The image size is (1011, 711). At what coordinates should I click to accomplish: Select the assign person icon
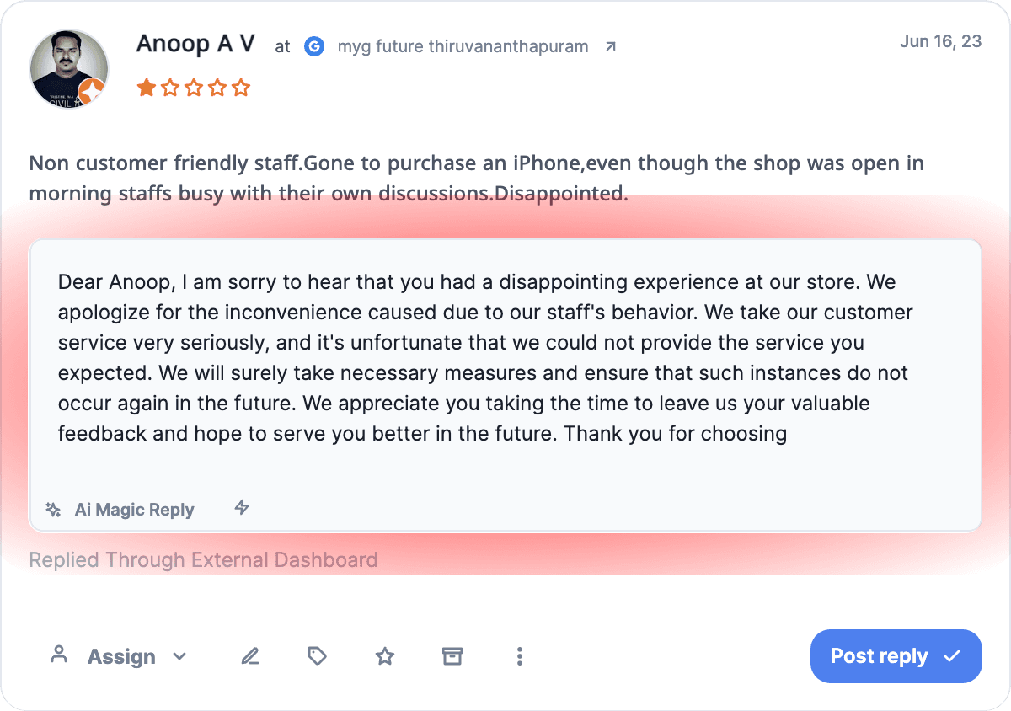59,655
